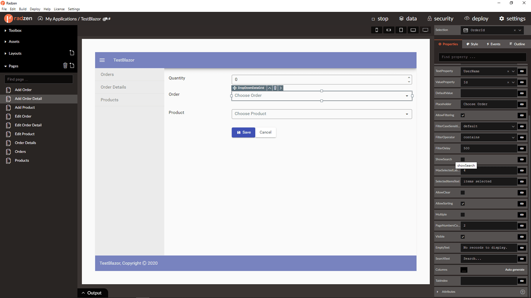Image resolution: width=531 pixels, height=298 pixels.
Task: Switch preview to tablet portrait viewport
Action: click(401, 30)
